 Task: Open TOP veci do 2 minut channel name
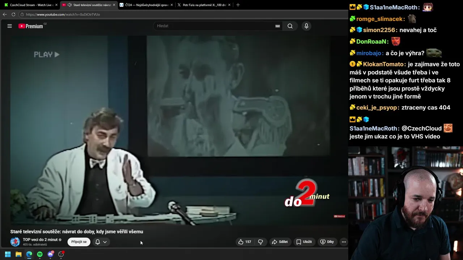click(x=40, y=240)
